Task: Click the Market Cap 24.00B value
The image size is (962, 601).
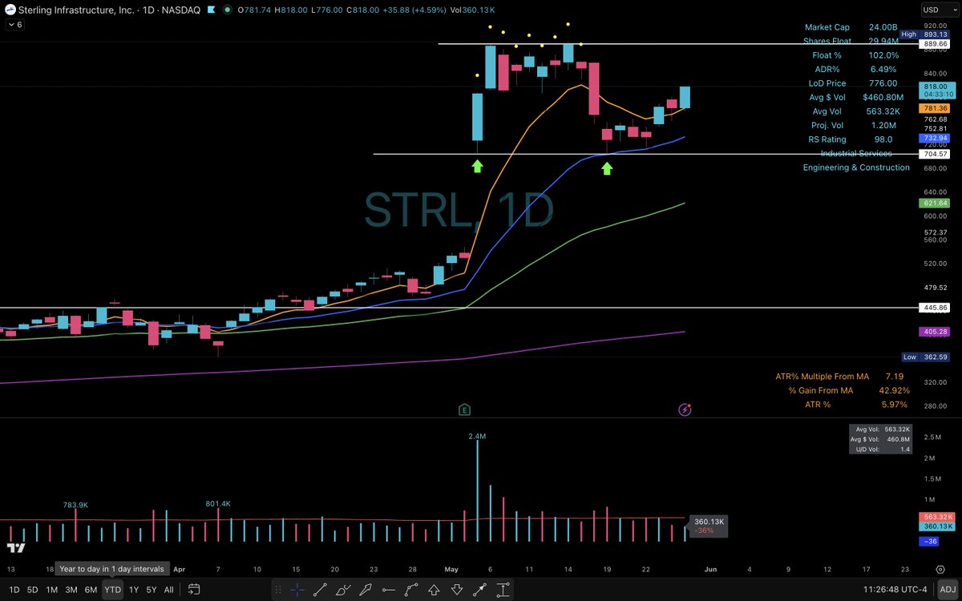Action: tap(883, 27)
